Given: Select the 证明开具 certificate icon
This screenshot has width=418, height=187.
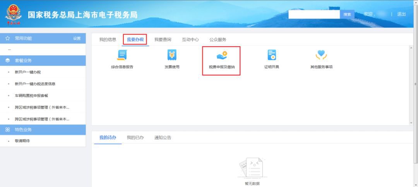Looking at the screenshot, I should (x=271, y=56).
